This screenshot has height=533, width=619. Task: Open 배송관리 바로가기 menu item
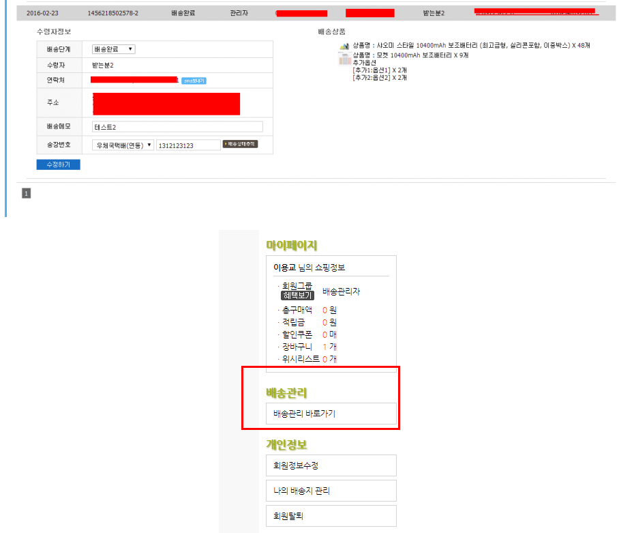[x=331, y=414]
